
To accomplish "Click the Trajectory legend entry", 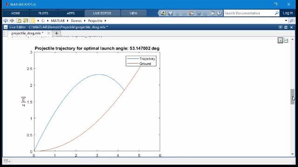I will coord(142,59).
